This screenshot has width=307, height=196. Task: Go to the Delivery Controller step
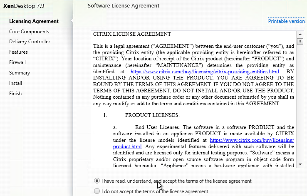(30, 42)
